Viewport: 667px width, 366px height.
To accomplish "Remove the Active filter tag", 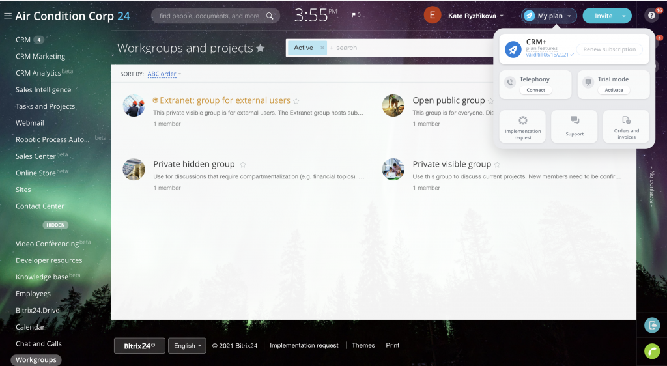I will click(x=322, y=48).
